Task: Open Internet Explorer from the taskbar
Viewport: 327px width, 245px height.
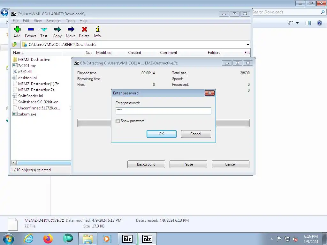Action: pyautogui.click(x=28, y=239)
